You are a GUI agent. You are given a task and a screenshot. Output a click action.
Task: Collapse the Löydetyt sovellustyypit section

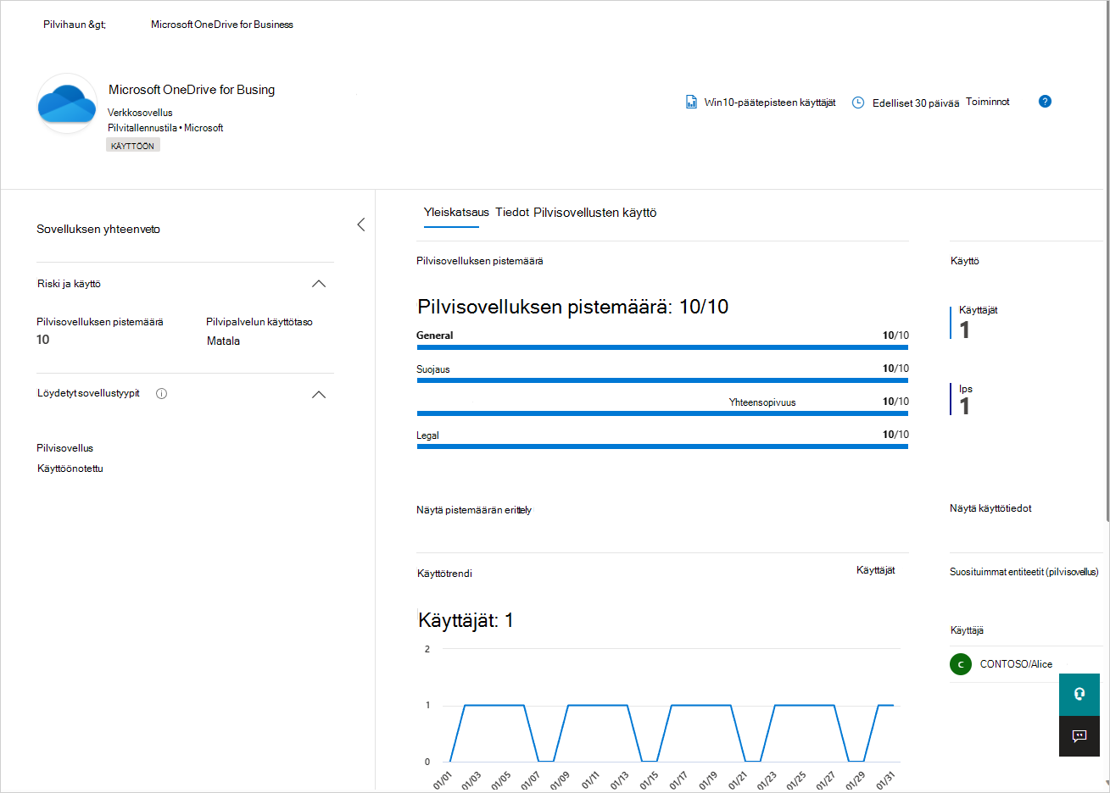coord(319,394)
